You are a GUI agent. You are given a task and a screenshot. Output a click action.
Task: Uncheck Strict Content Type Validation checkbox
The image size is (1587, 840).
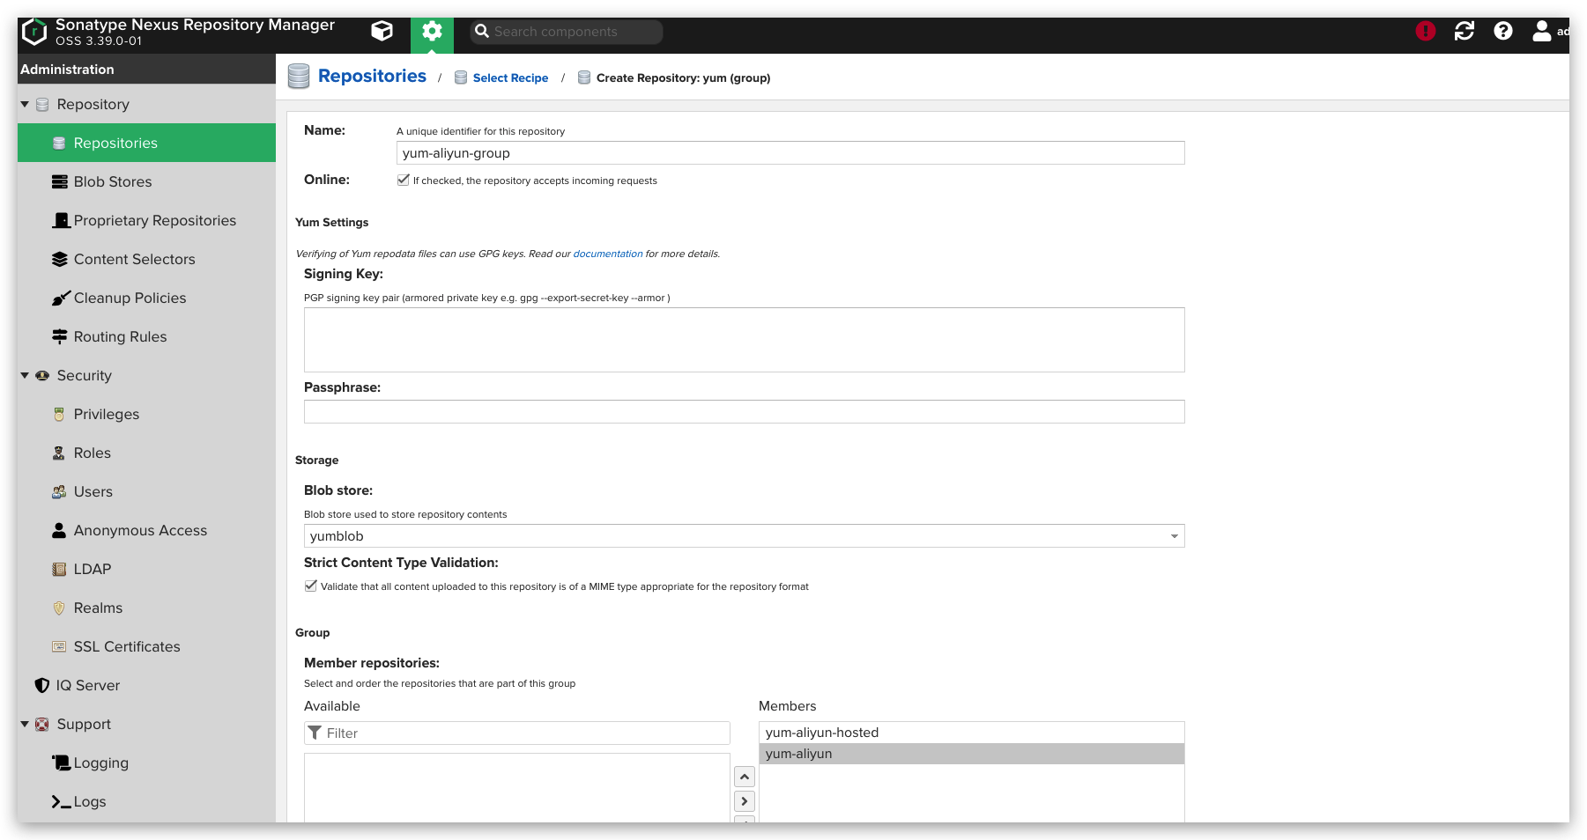coord(311,586)
